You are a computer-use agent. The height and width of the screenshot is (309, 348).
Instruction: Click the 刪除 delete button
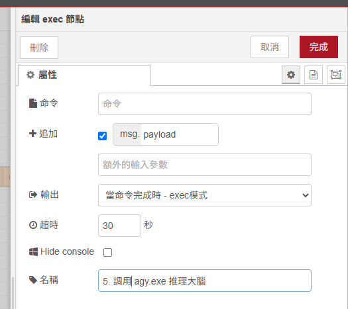pyautogui.click(x=39, y=48)
